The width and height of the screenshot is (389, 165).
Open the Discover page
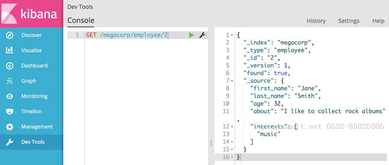click(x=31, y=35)
